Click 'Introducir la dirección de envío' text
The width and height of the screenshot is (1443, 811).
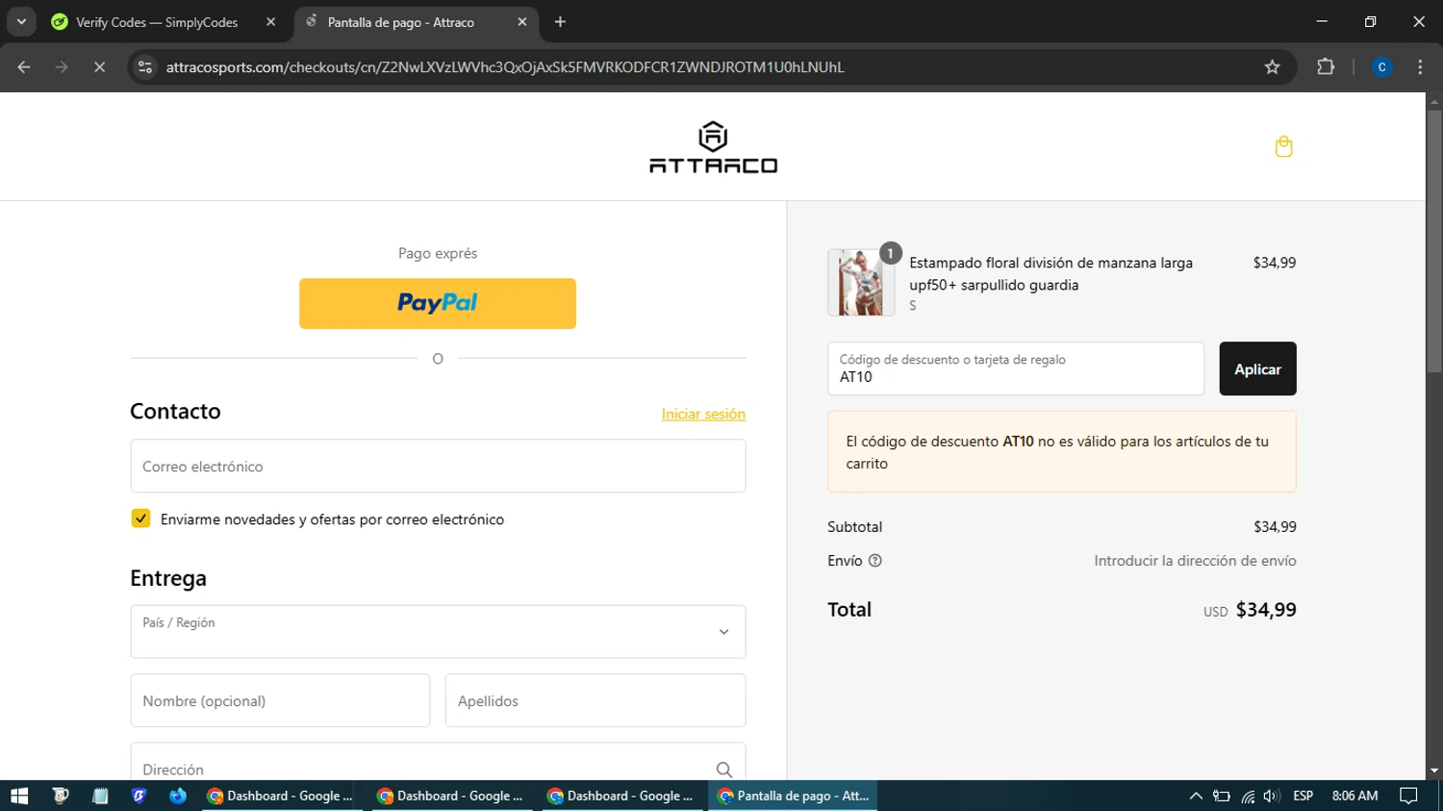click(x=1195, y=561)
